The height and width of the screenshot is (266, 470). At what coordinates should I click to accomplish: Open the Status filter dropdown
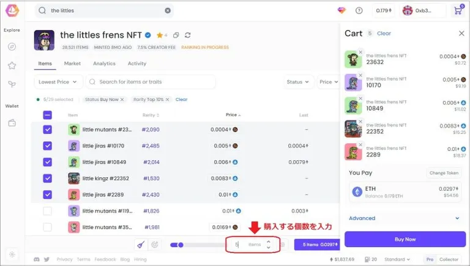coord(298,82)
